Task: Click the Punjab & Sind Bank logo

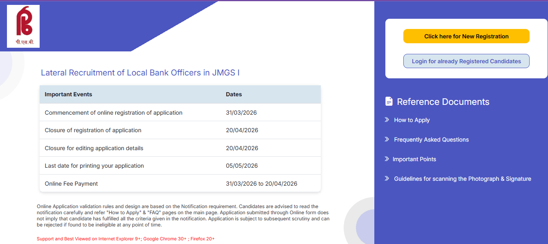Action: 23,26
